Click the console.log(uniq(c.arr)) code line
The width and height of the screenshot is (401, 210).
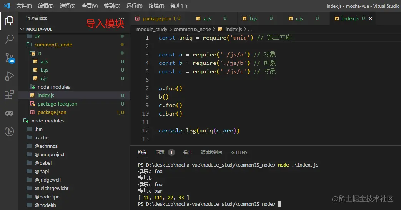(199, 131)
